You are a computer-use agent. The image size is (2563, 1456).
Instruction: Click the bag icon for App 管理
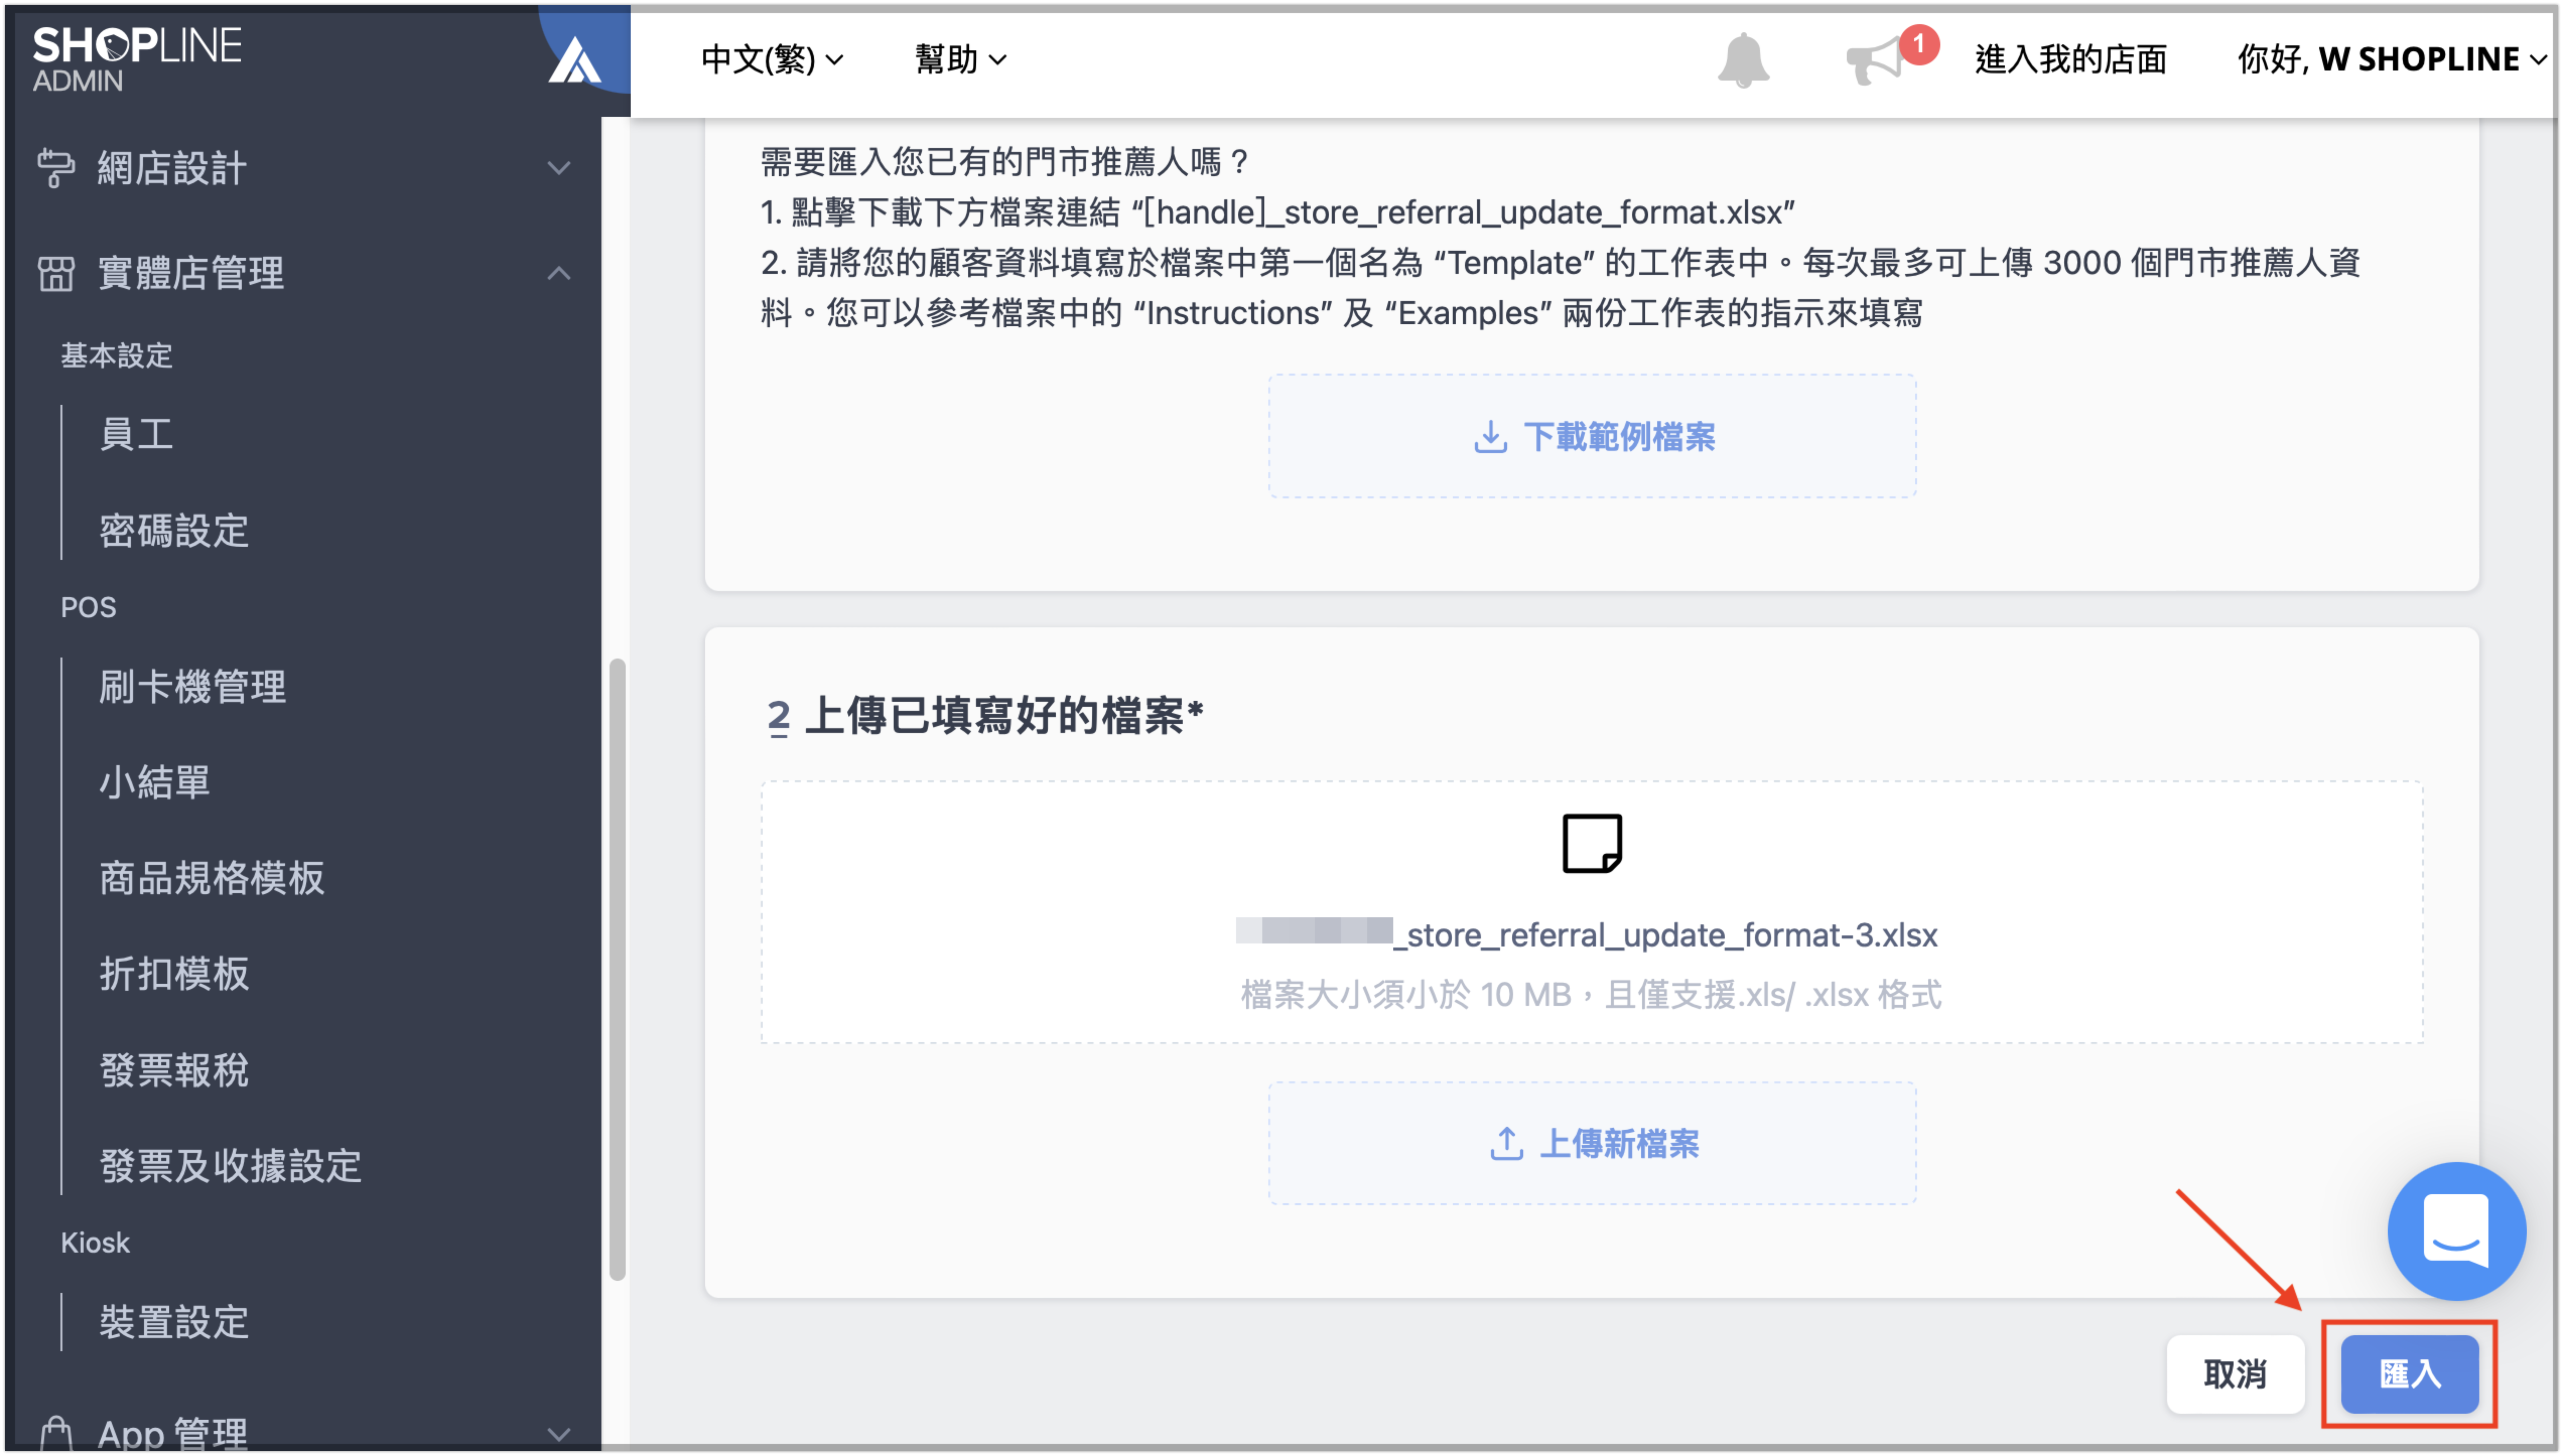[55, 1432]
